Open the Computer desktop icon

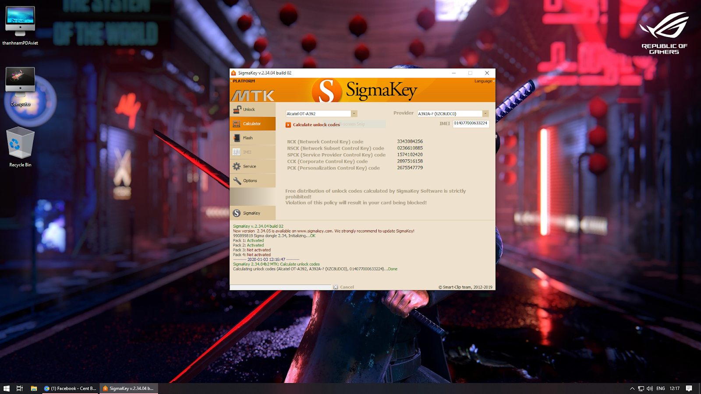[x=20, y=88]
